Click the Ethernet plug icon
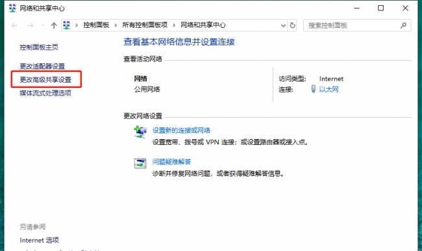Viewport: 422px width, 251px height. click(x=313, y=89)
